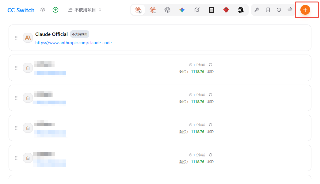This screenshot has height=184, width=320.
Task: Refresh balance on card directly below Claude Official
Action: click(x=211, y=65)
